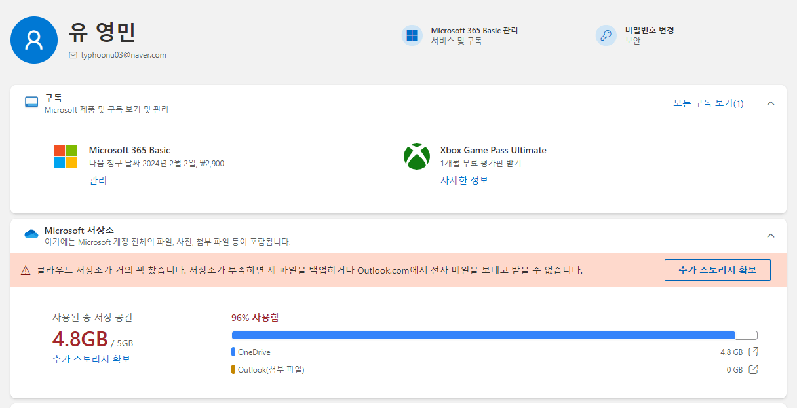Click the OneDrive cloud icon beside Microsoft 저장소
This screenshot has height=408, width=797.
tap(31, 234)
